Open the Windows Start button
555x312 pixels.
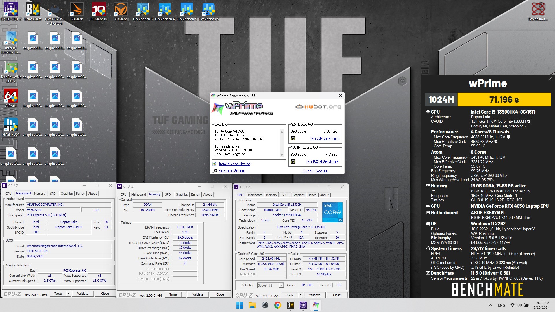coord(239,305)
